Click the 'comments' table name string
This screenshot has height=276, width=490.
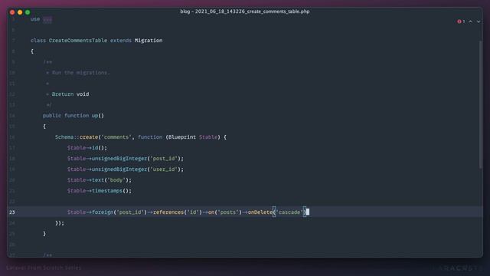pos(116,137)
